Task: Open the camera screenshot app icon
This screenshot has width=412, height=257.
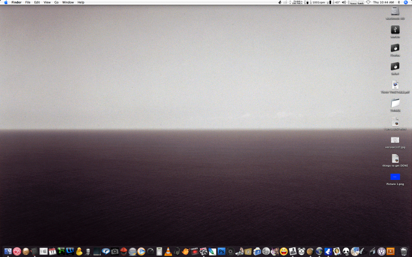Action: [114, 251]
